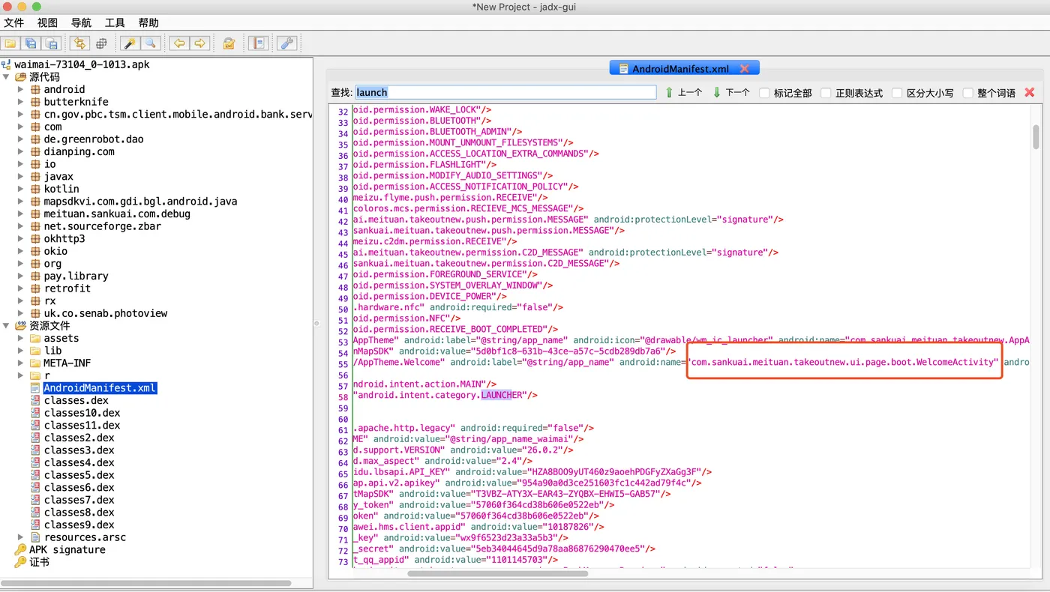This screenshot has width=1050, height=592.
Task: Open the log viewer icon
Action: pyautogui.click(x=258, y=43)
